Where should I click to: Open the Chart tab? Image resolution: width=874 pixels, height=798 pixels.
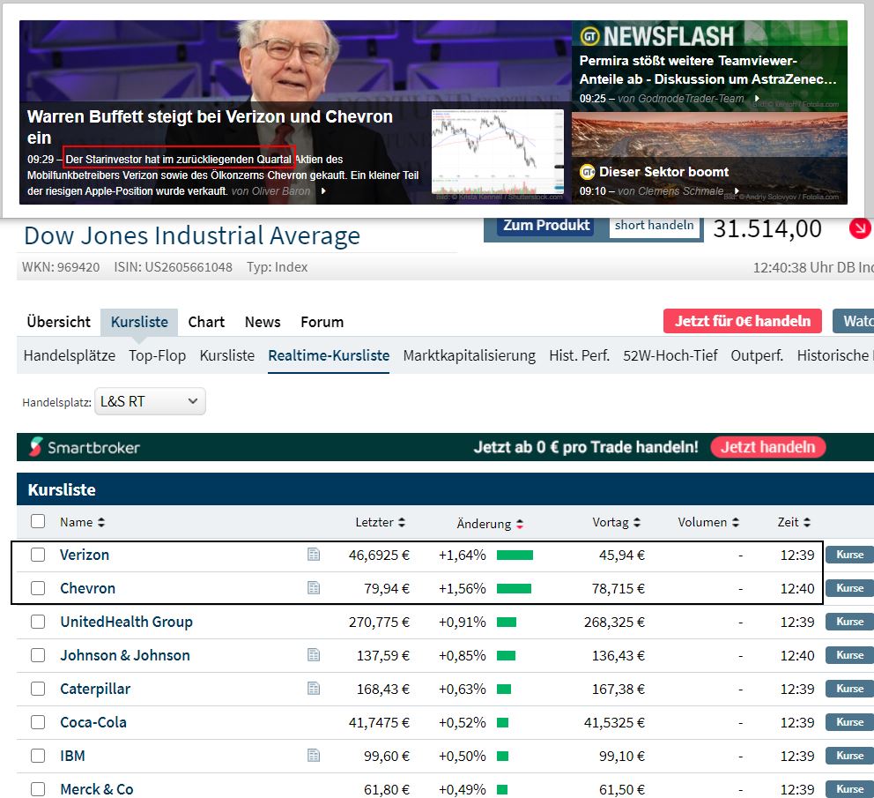(x=206, y=322)
